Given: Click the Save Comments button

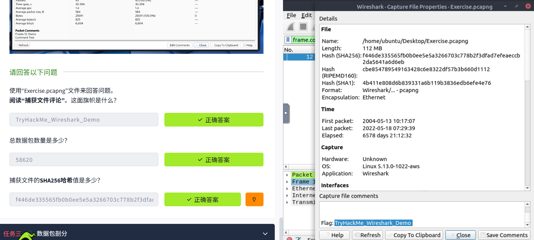Looking at the screenshot, I should click(504, 235).
